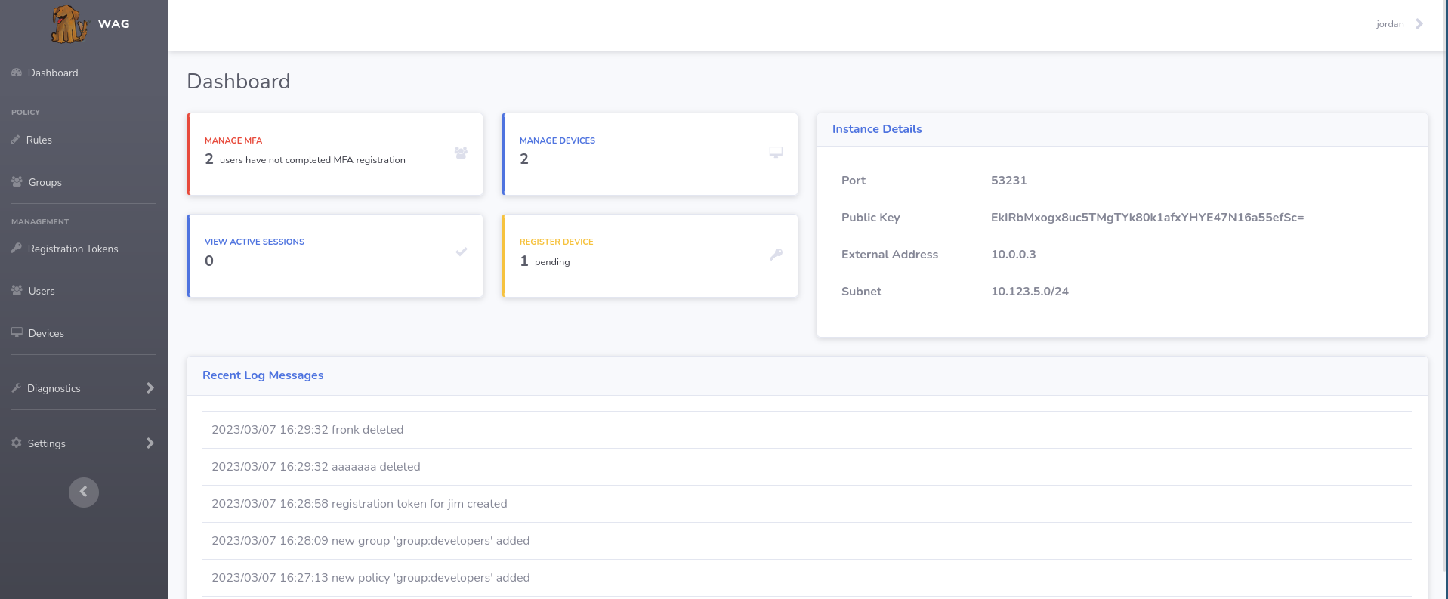Open the REGISTER DEVICE link
The height and width of the screenshot is (599, 1448).
pos(557,242)
